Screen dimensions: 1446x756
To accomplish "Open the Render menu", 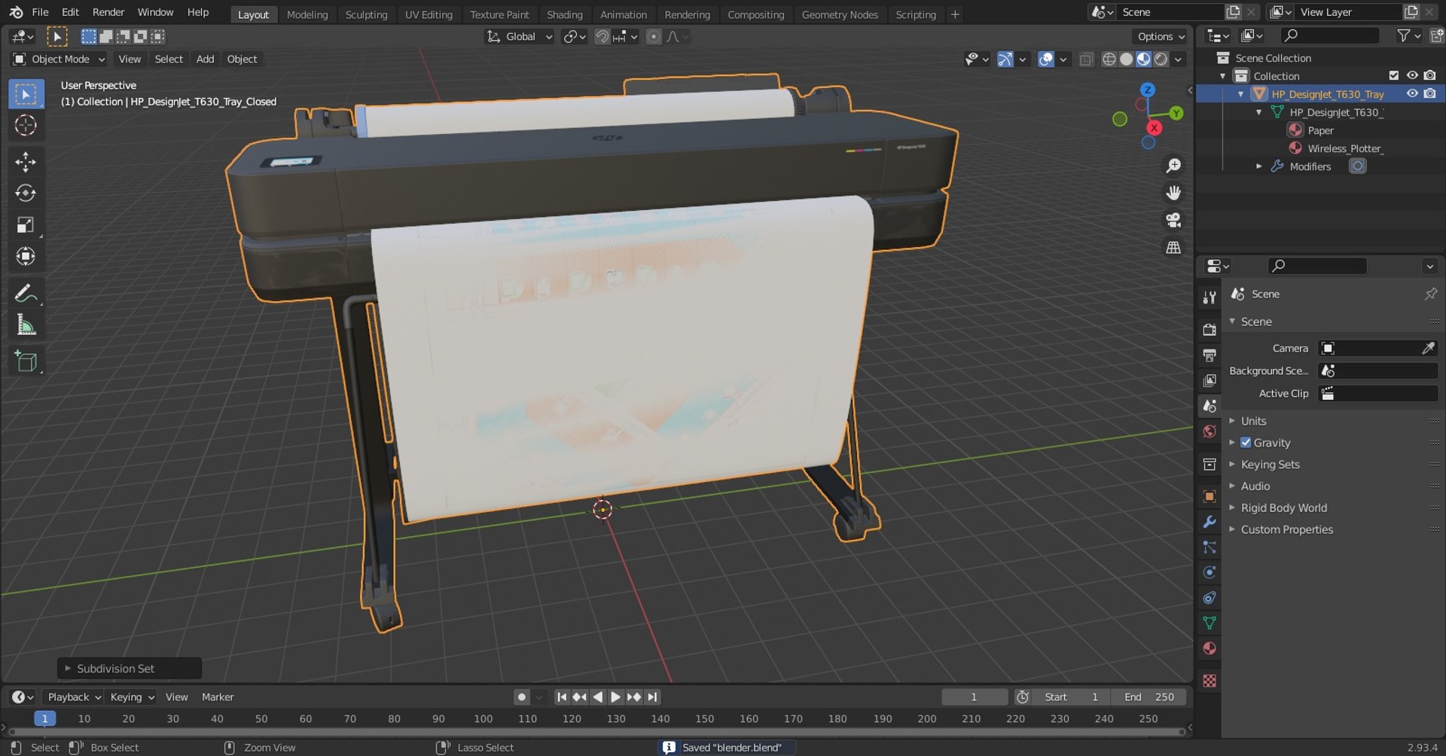I will pyautogui.click(x=108, y=12).
